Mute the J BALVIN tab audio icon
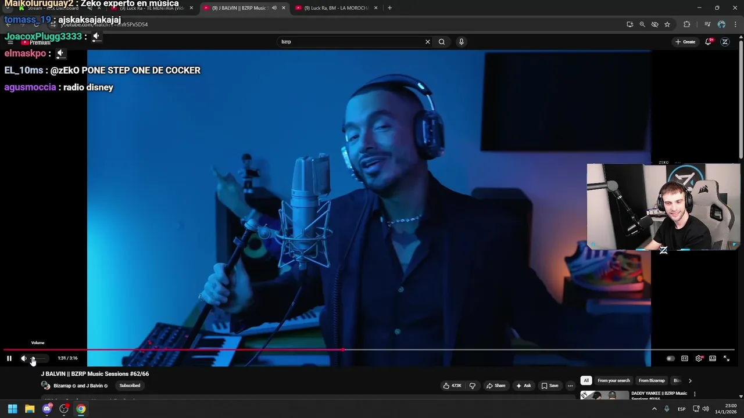 point(274,8)
